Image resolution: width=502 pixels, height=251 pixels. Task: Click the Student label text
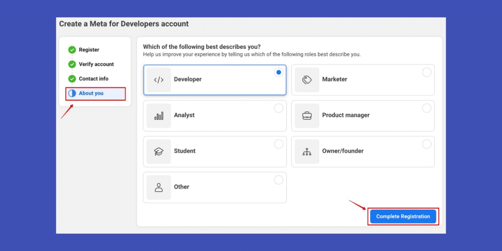pos(185,151)
